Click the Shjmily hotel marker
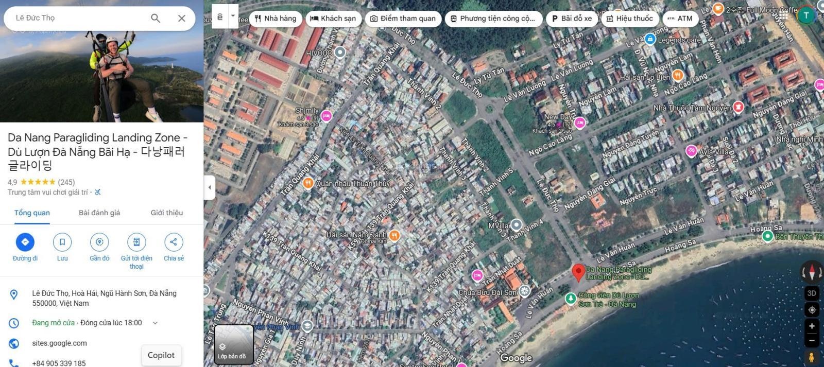This screenshot has height=367, width=824. 326,116
